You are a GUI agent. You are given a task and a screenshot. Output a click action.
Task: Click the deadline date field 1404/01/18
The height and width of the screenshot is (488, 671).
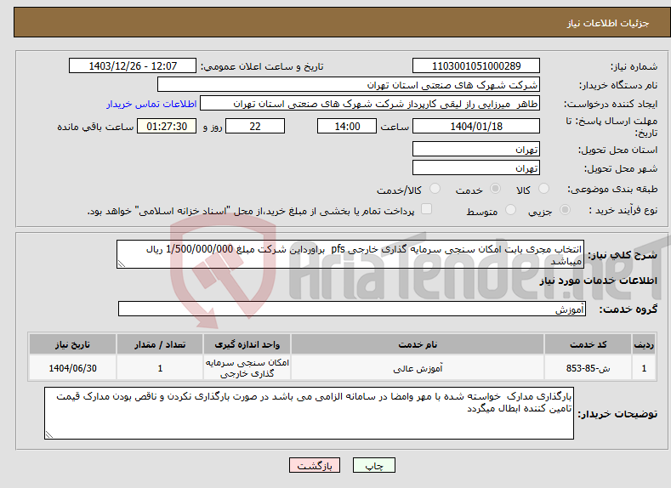coord(476,126)
